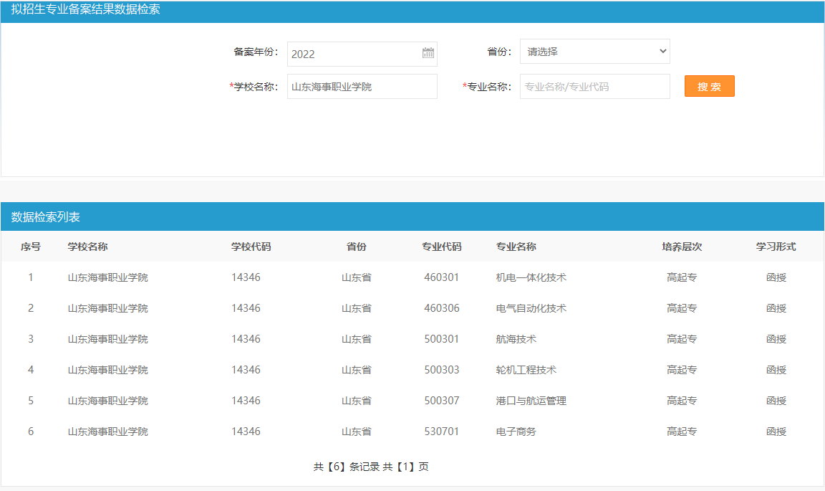Click the 专业代码 column header
Viewport: 825px width, 491px height.
click(442, 247)
